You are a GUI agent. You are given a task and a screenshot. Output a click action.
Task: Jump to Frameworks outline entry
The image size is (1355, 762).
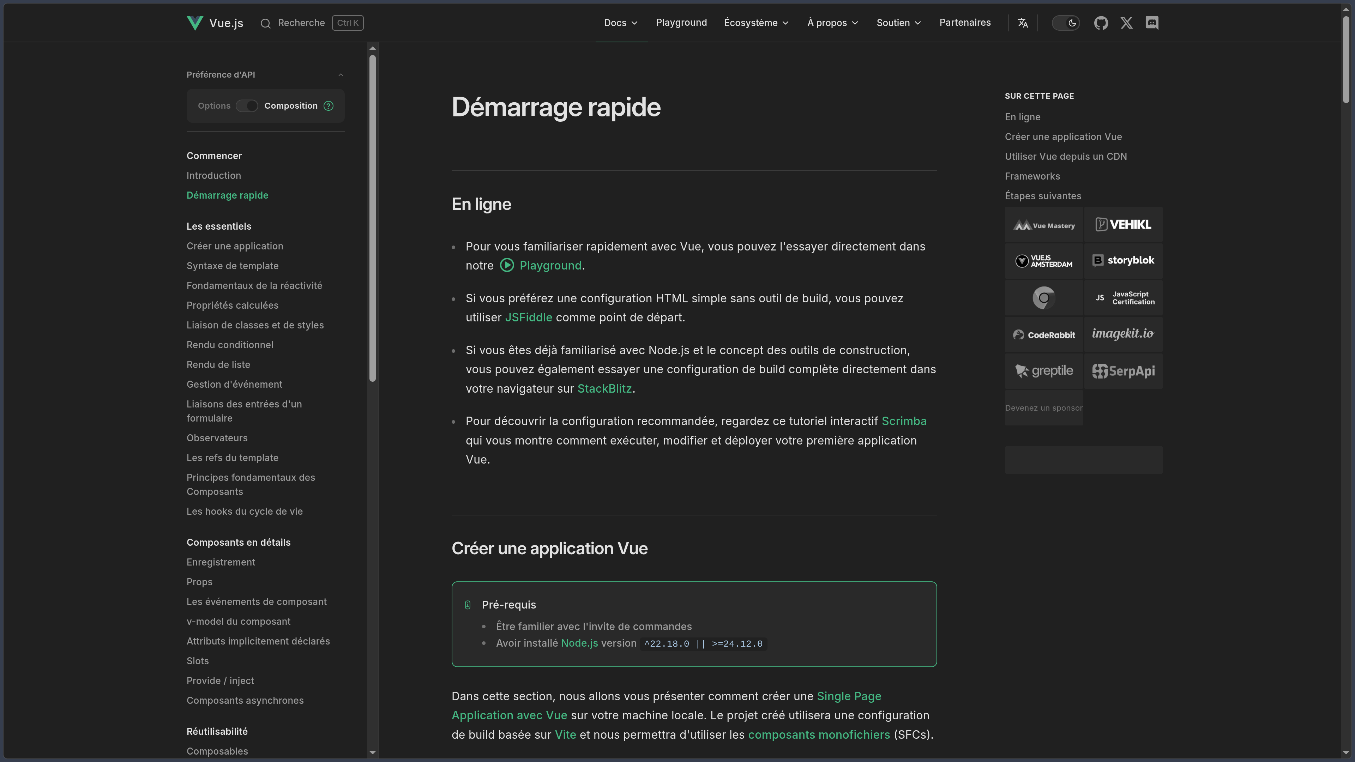1032,176
